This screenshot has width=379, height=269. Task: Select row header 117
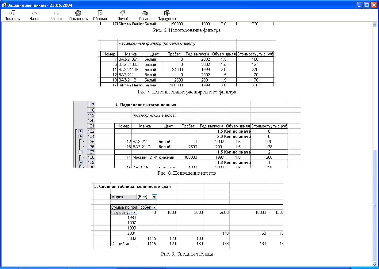coord(91,105)
